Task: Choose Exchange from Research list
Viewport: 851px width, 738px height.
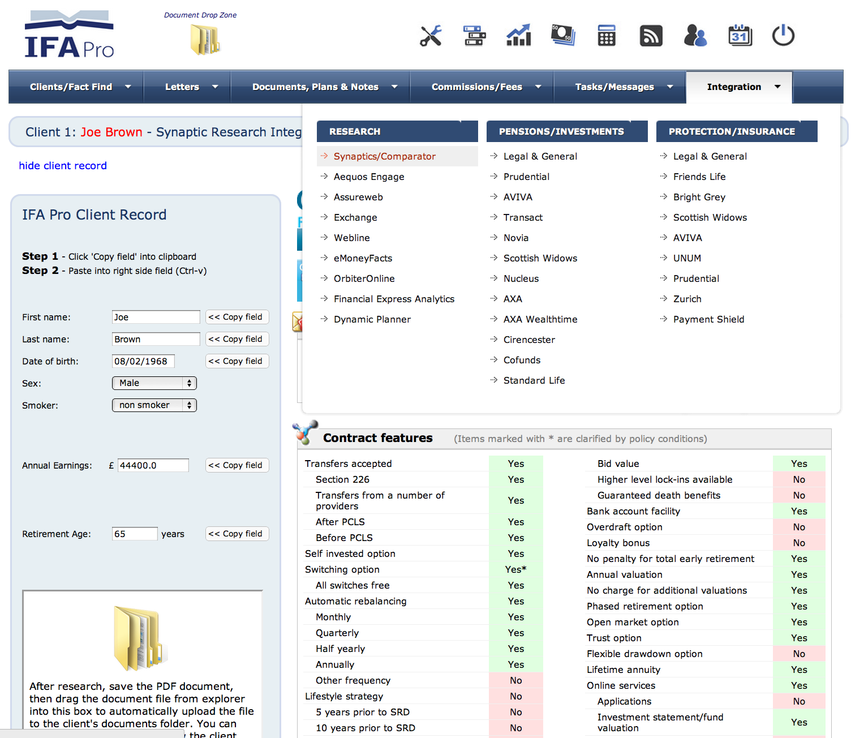Action: (355, 217)
